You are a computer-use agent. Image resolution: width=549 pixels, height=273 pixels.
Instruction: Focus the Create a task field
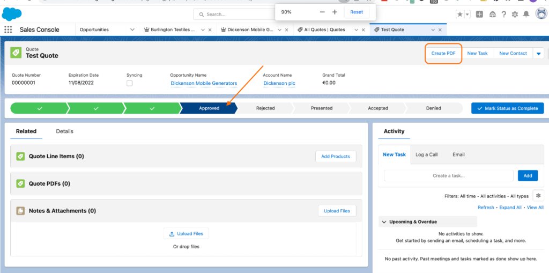tap(449, 175)
